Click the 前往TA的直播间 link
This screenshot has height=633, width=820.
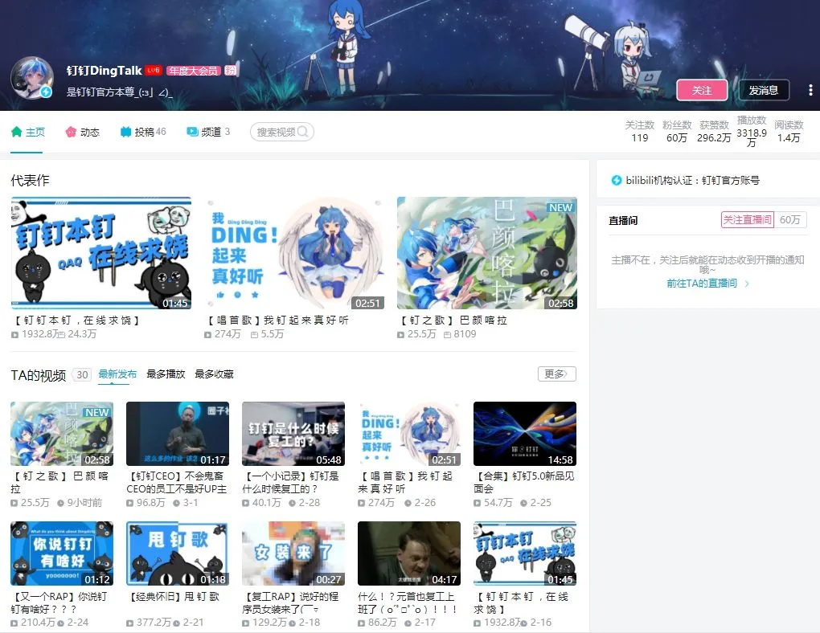[x=703, y=282]
